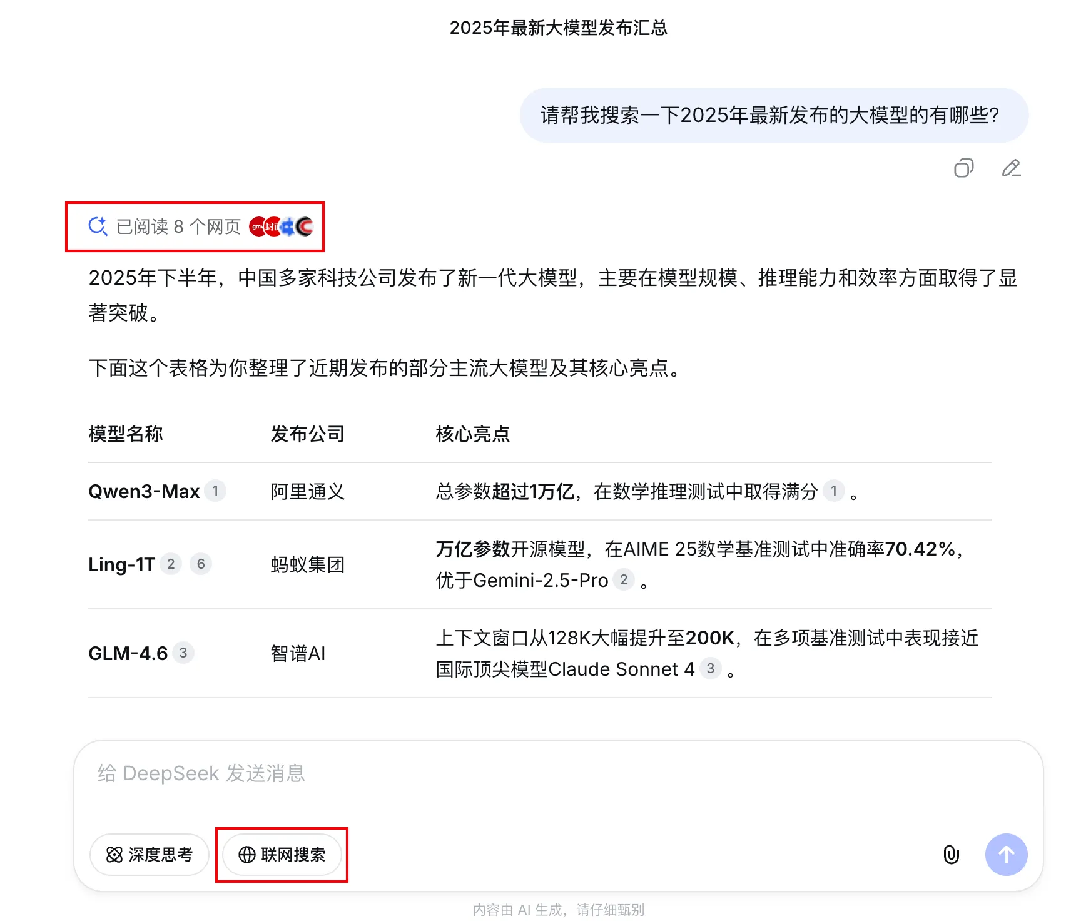This screenshot has width=1066, height=921.
Task: Select the 模型名称 column header
Action: (x=126, y=434)
